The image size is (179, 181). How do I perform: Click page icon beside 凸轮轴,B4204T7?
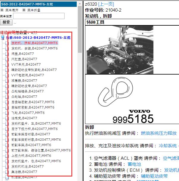click(7, 97)
